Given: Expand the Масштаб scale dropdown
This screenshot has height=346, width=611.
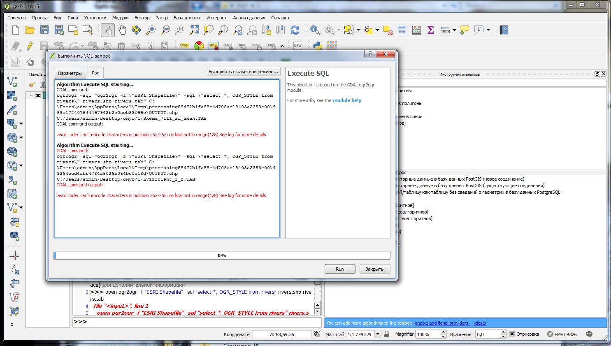Looking at the screenshot, I should (x=378, y=334).
